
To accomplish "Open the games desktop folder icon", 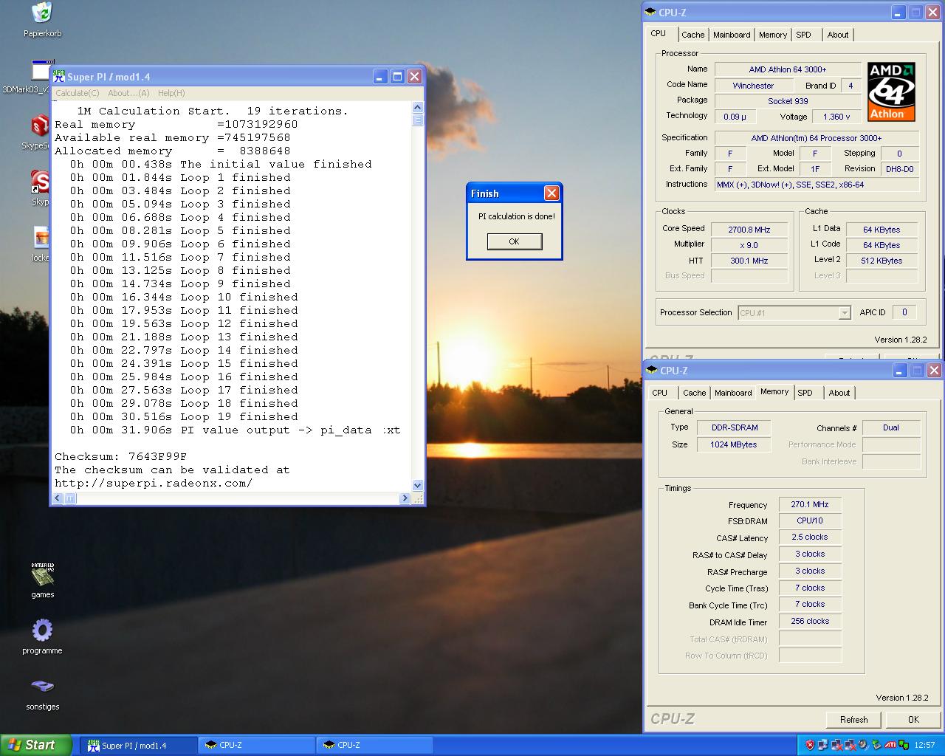I will click(42, 574).
